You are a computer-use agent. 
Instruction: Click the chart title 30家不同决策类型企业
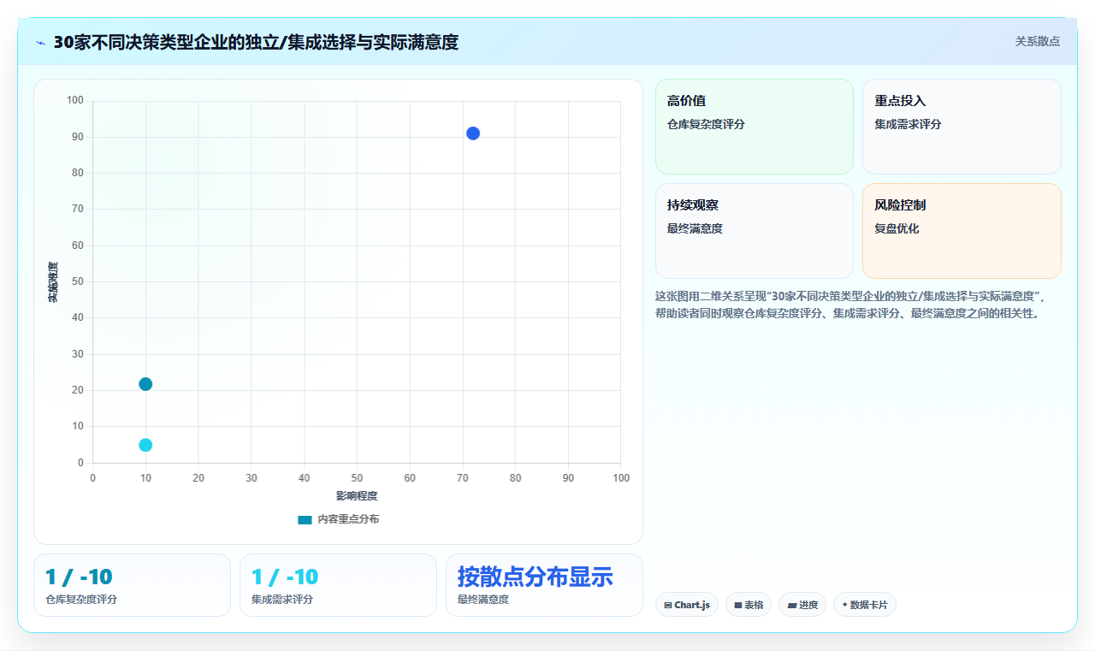256,42
